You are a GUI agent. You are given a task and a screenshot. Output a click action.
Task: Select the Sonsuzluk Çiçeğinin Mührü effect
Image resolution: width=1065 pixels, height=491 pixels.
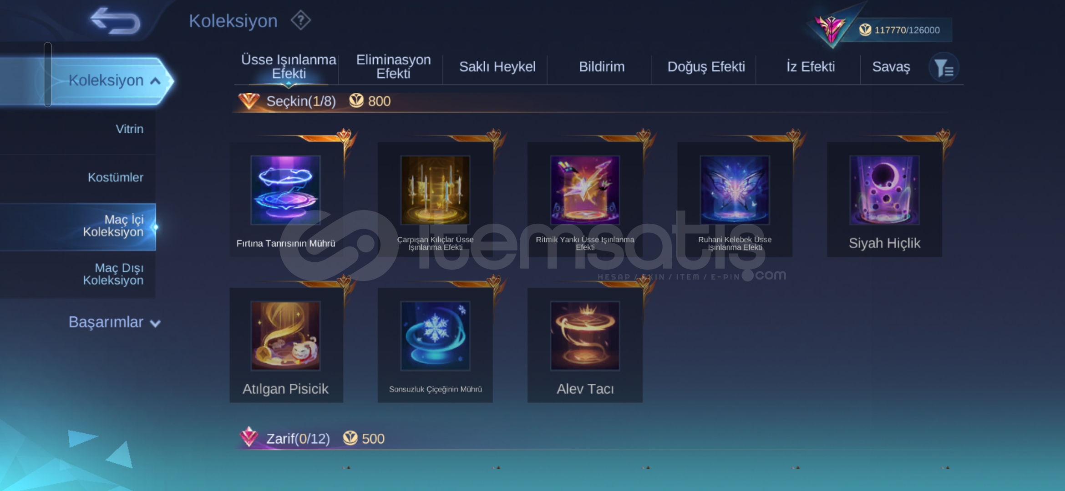(435, 345)
